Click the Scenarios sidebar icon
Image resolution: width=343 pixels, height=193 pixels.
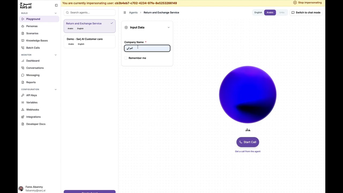click(x=23, y=34)
